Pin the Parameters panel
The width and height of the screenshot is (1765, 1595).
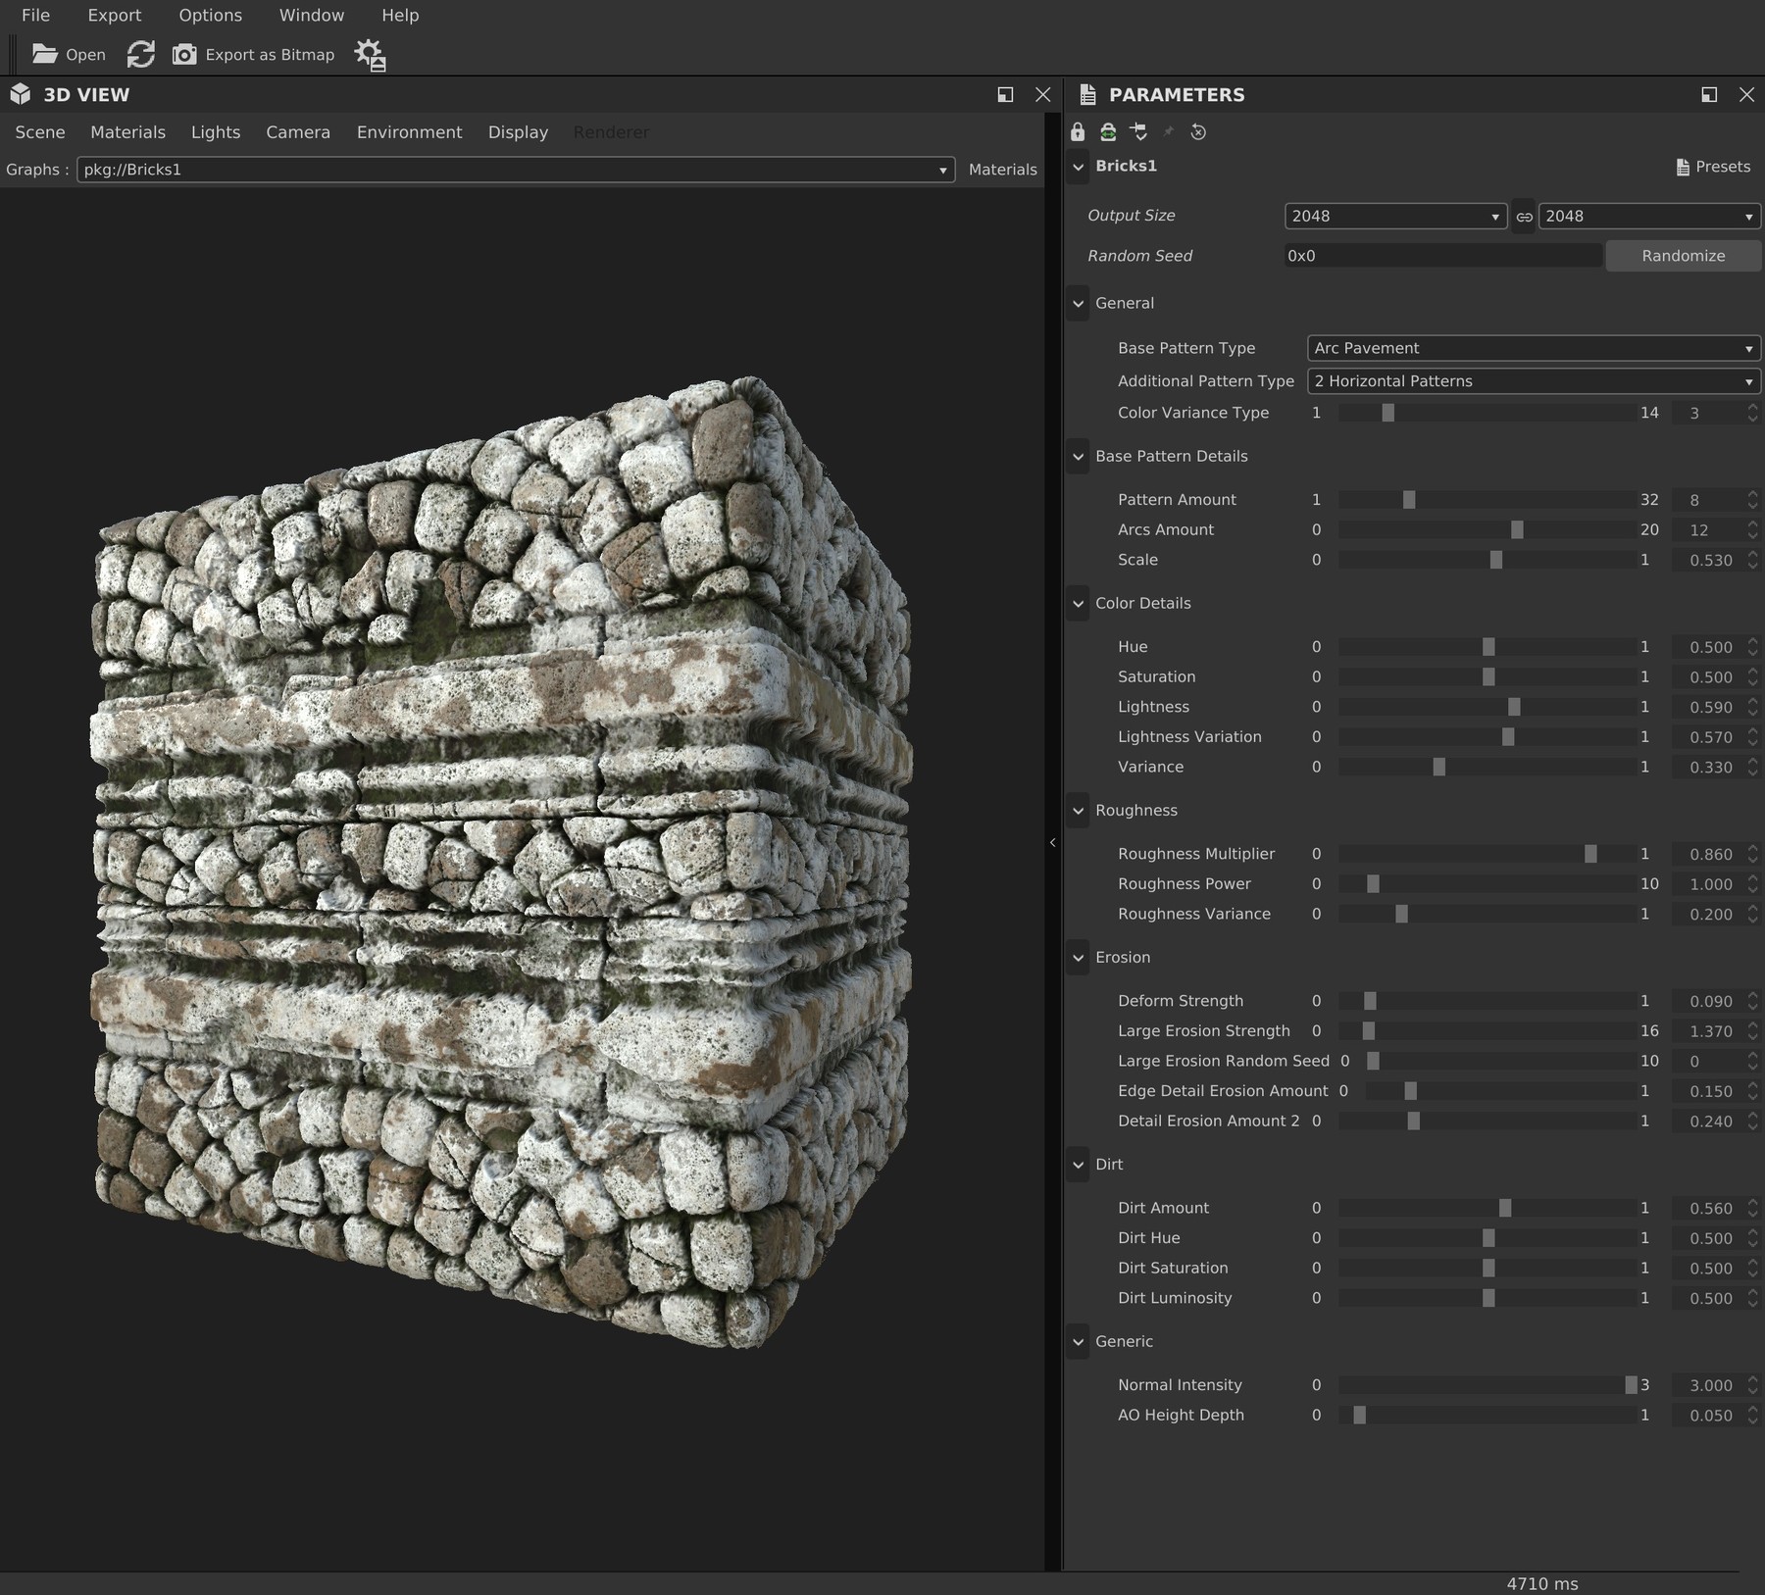[1170, 132]
